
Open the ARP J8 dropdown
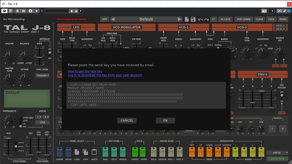pyautogui.click(x=277, y=152)
